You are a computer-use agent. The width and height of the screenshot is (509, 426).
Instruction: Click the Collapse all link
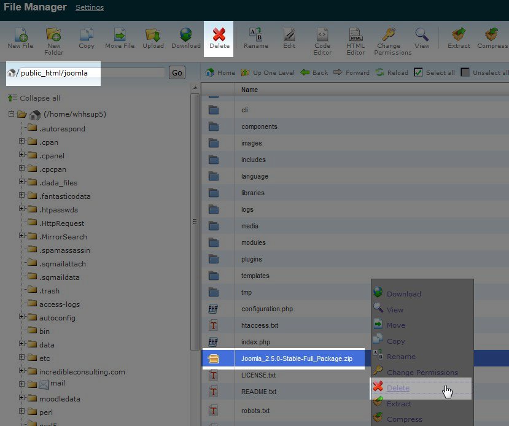[x=39, y=98]
